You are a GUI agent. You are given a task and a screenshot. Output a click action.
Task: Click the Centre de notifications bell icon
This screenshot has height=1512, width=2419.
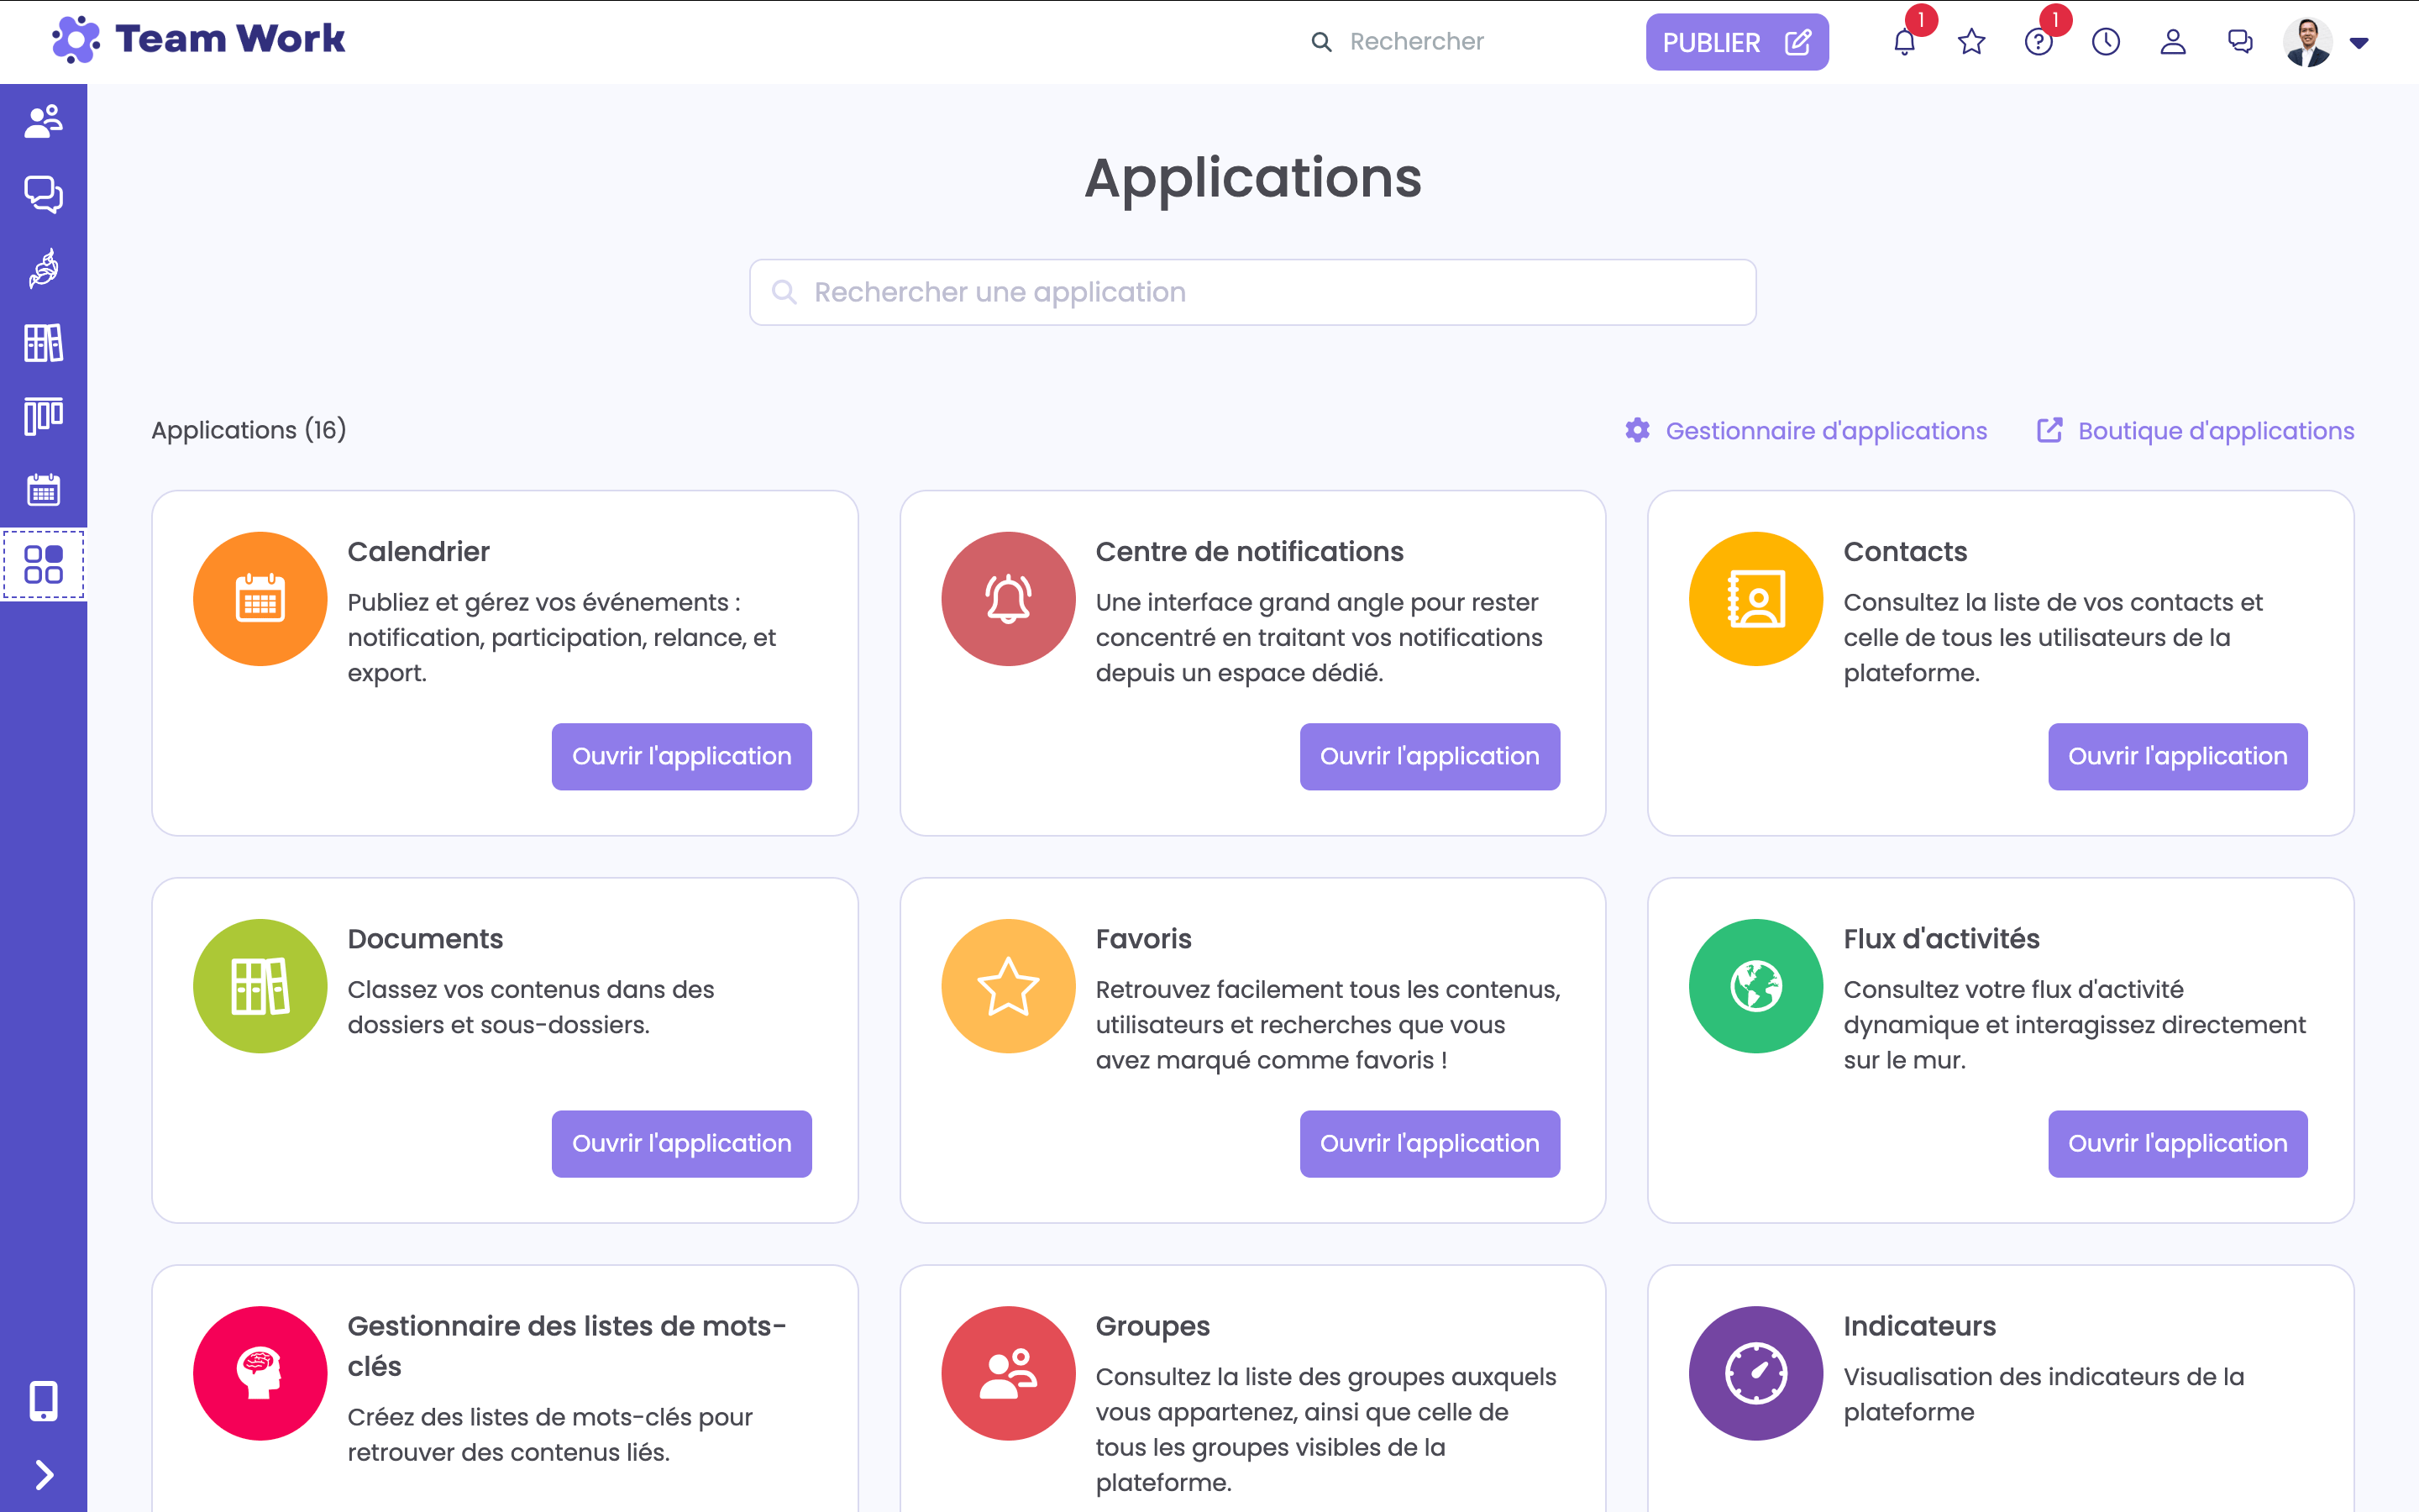click(x=1008, y=599)
